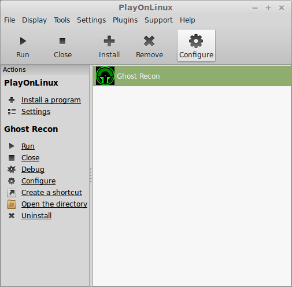Click the square icon beside sidebar Close
This screenshot has height=287, width=292.
[12, 158]
